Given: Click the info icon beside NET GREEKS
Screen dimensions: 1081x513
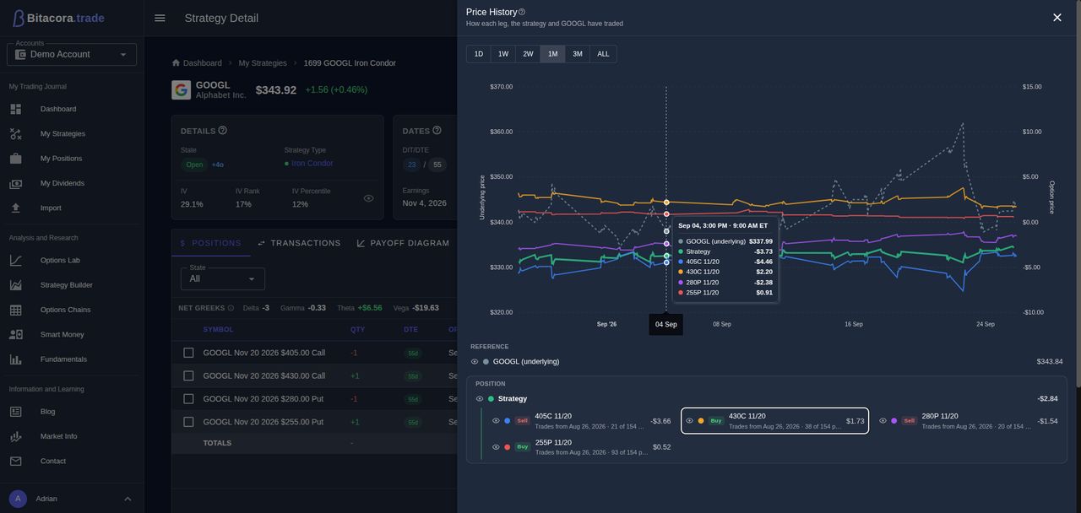Looking at the screenshot, I should coord(231,308).
